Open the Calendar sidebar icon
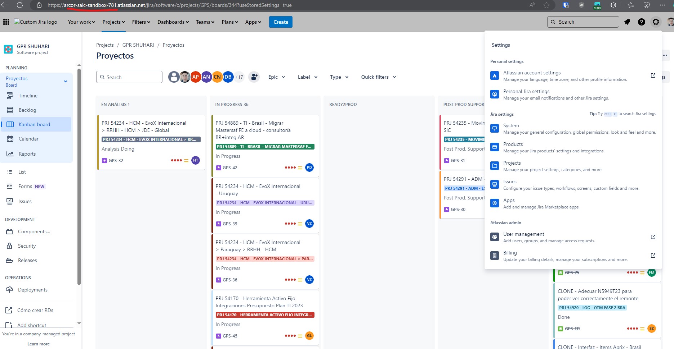The image size is (674, 349). click(10, 139)
